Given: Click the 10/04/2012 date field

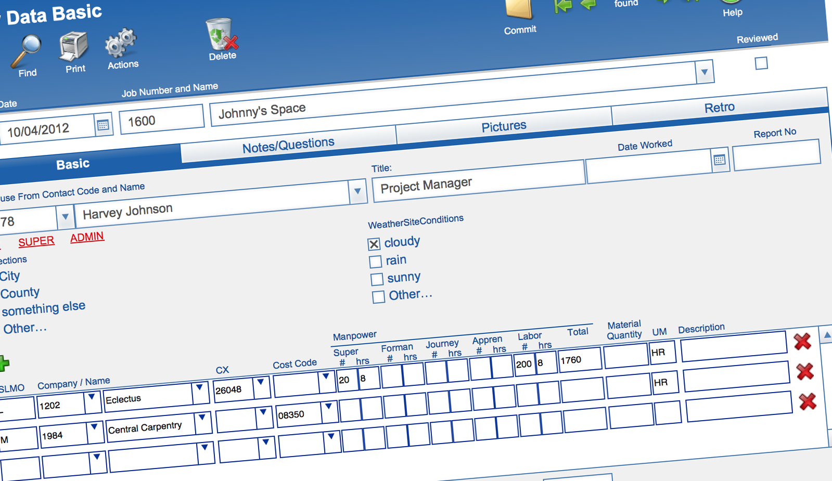Looking at the screenshot, I should coord(47,129).
